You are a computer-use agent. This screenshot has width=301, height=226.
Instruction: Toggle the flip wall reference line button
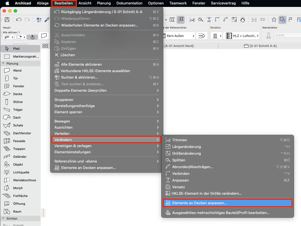tap(202, 36)
